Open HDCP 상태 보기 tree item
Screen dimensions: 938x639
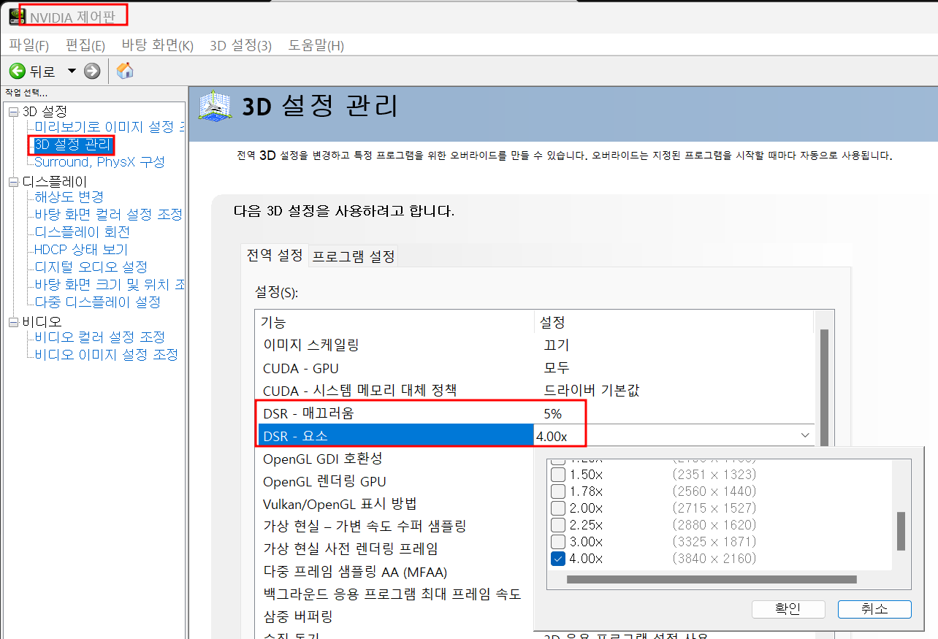pyautogui.click(x=80, y=249)
